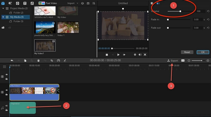
Task: Click the sort order icon in media header
Action: (94, 3)
